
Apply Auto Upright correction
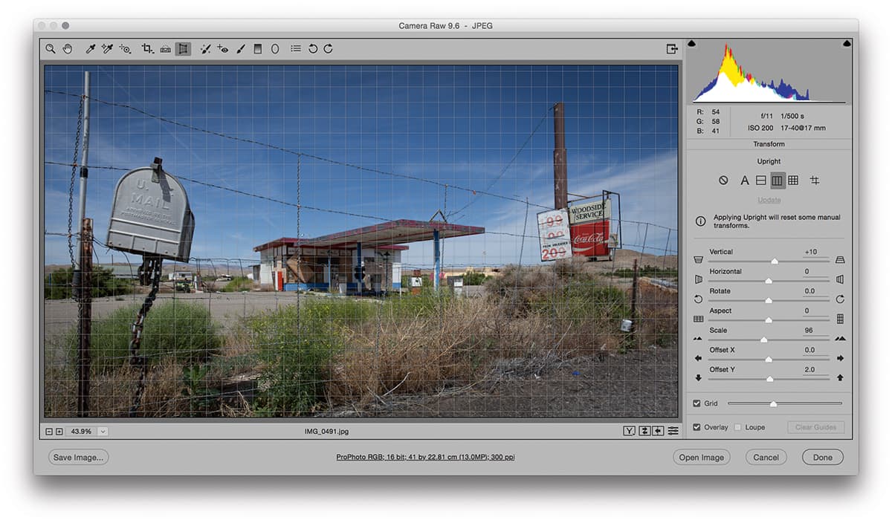click(x=744, y=181)
